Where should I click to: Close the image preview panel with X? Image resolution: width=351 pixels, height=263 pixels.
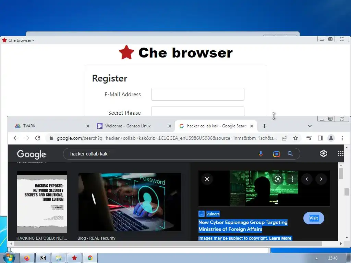pos(207,179)
